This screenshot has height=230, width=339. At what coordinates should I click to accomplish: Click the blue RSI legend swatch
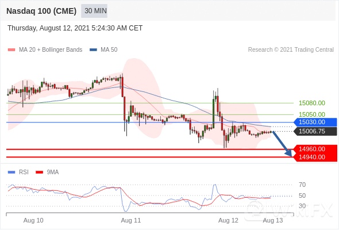click(11, 172)
